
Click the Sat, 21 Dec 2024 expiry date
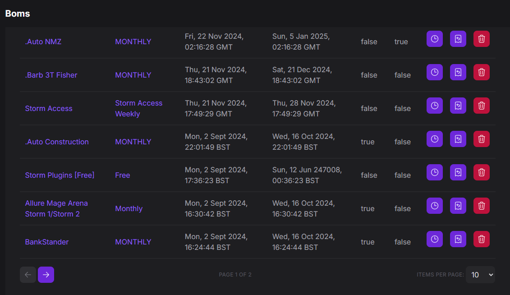tap(302, 75)
